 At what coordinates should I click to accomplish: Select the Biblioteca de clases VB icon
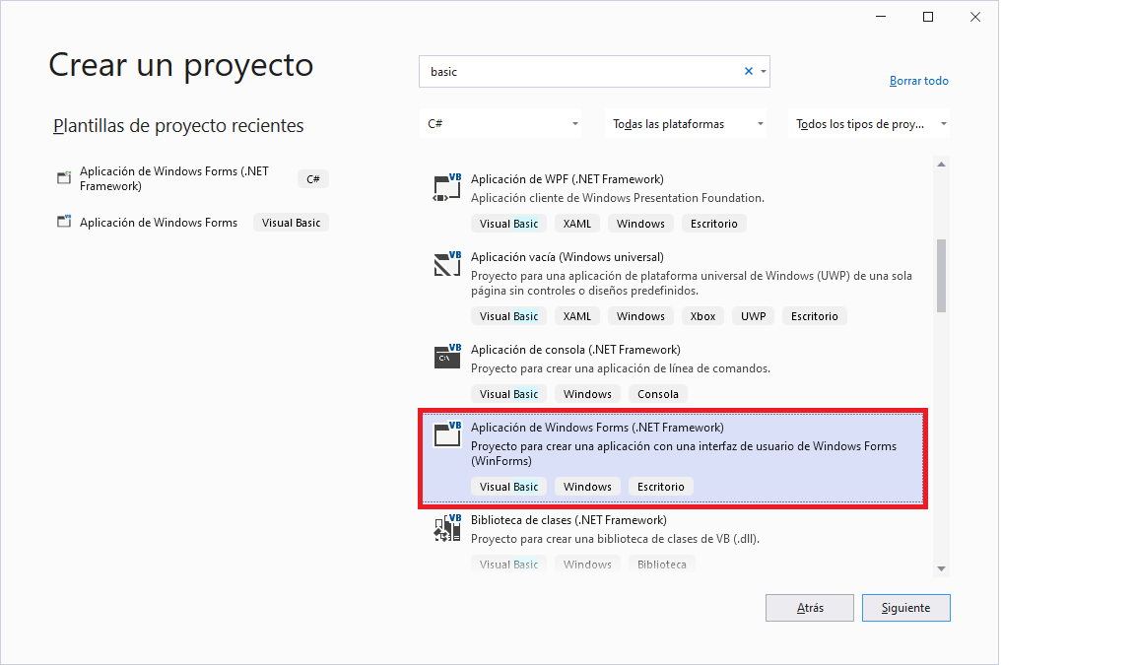[x=446, y=528]
